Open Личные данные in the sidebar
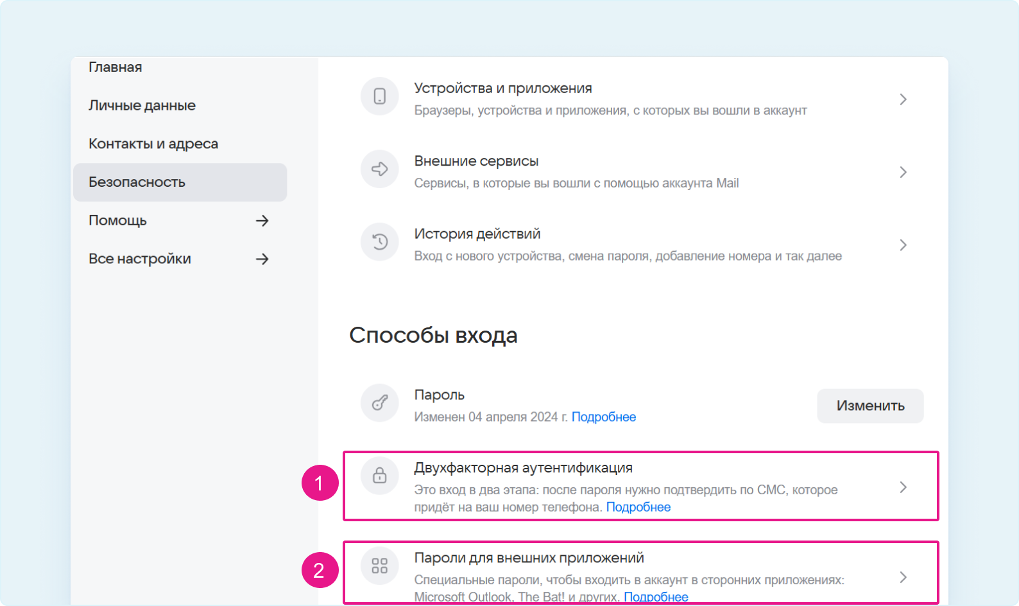 click(142, 105)
